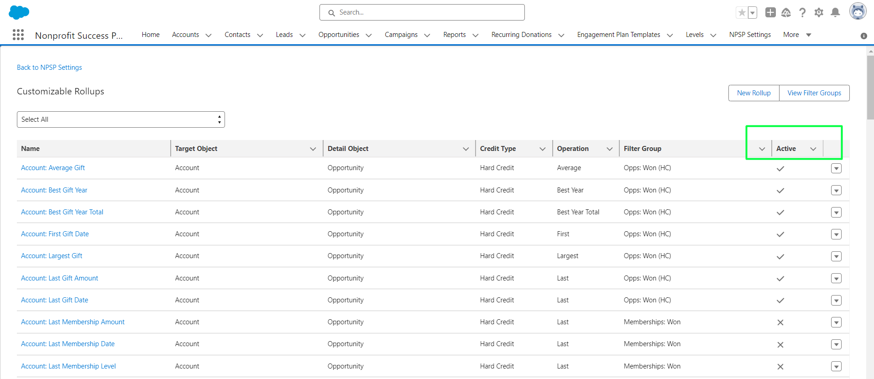Open the Trailhead guidance icon
This screenshot has width=874, height=379.
click(x=786, y=13)
